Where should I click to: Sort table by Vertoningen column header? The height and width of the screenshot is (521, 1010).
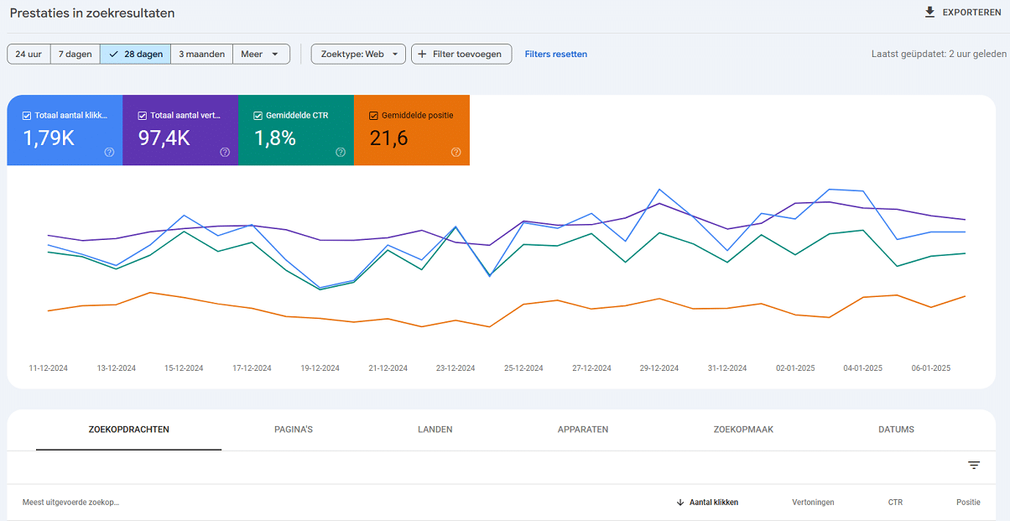(813, 503)
